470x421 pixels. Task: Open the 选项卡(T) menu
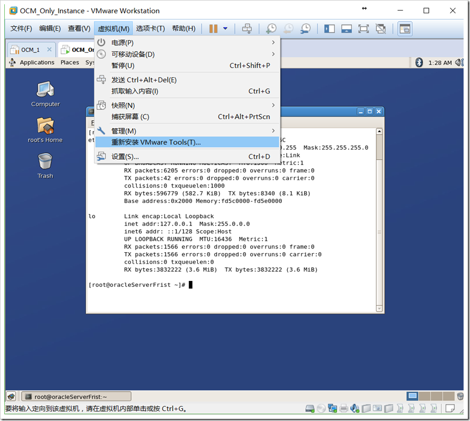click(x=150, y=28)
